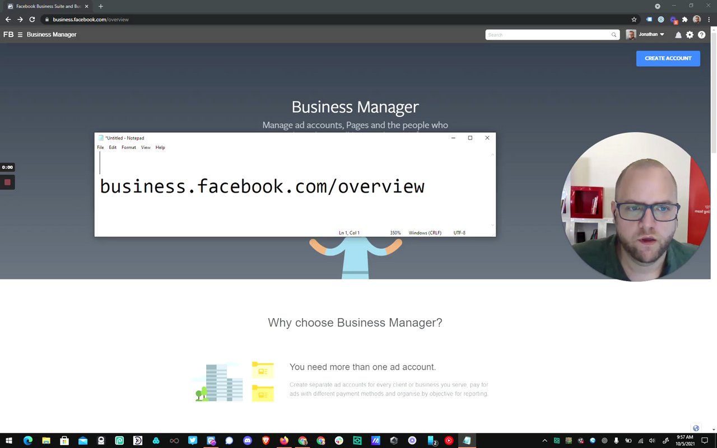717x448 pixels.
Task: Open Notepad File menu
Action: click(x=100, y=147)
